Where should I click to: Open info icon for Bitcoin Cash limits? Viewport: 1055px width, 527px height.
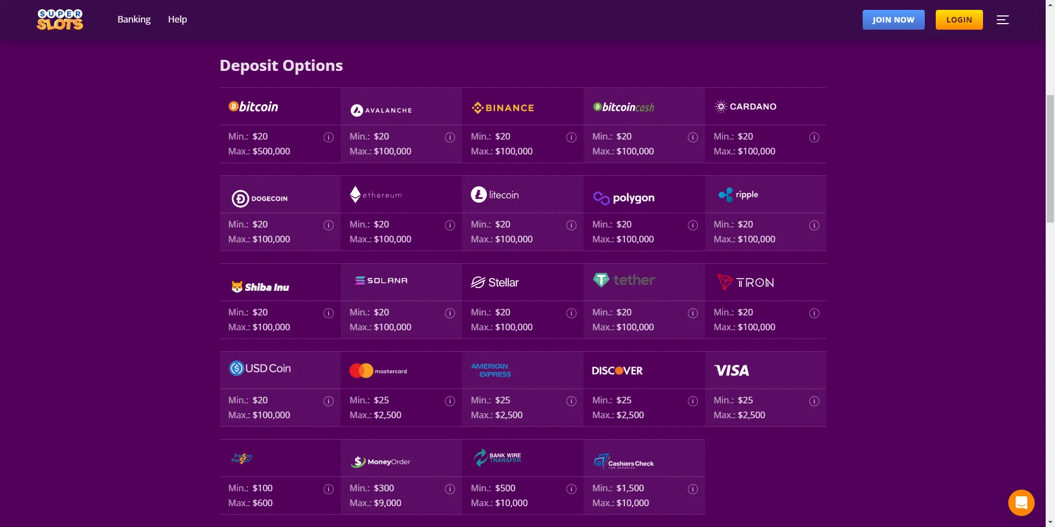tap(693, 137)
